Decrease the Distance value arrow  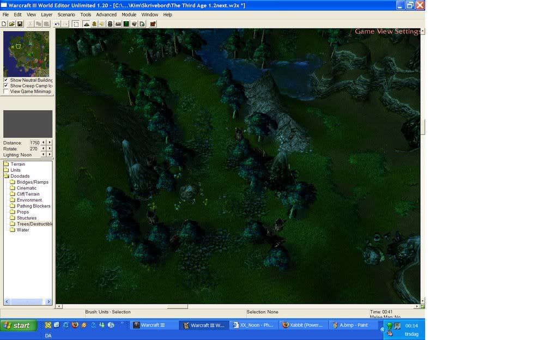pos(44,142)
